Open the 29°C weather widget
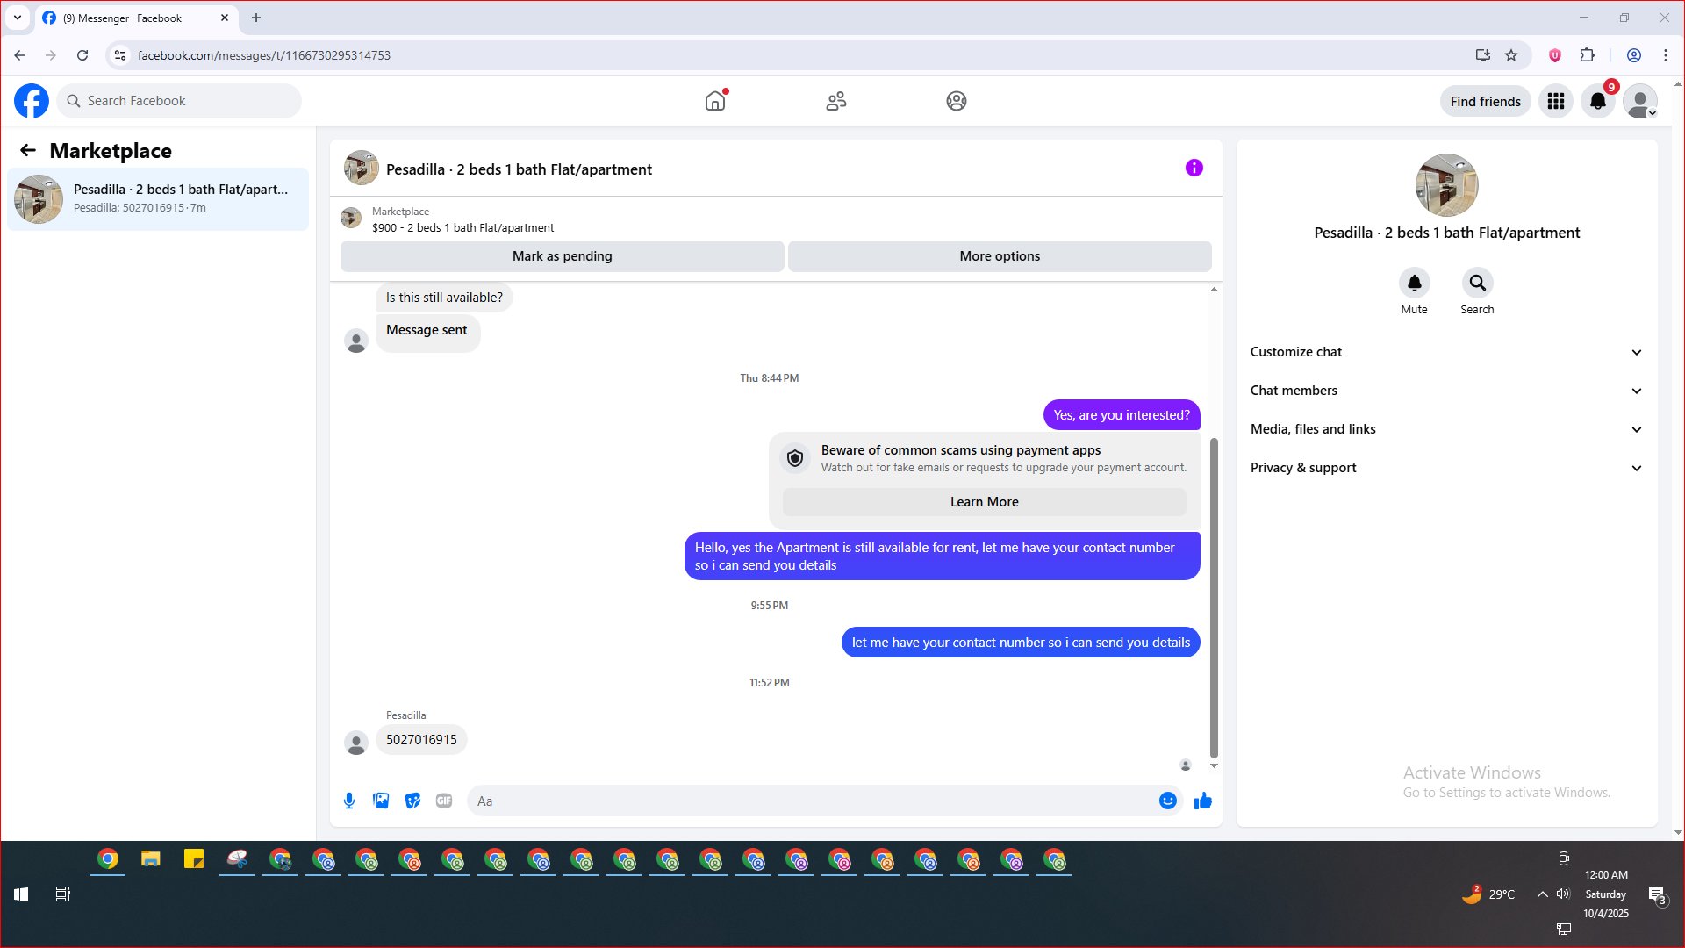The height and width of the screenshot is (948, 1685). [x=1489, y=894]
